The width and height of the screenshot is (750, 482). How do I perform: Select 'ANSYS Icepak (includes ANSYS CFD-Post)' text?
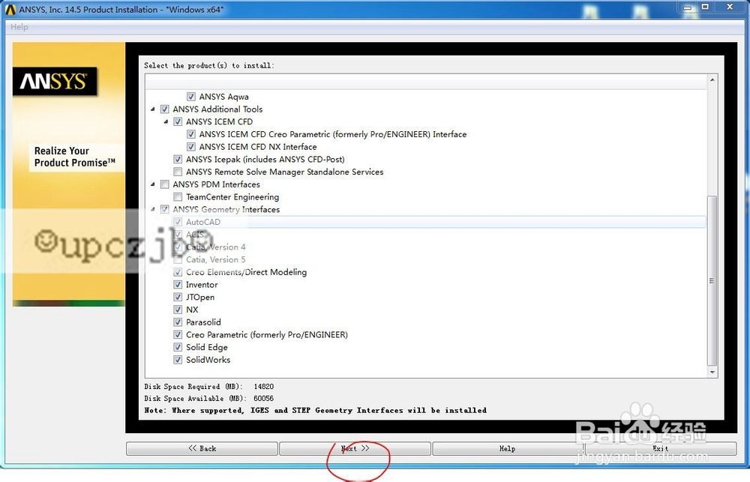[x=265, y=159]
